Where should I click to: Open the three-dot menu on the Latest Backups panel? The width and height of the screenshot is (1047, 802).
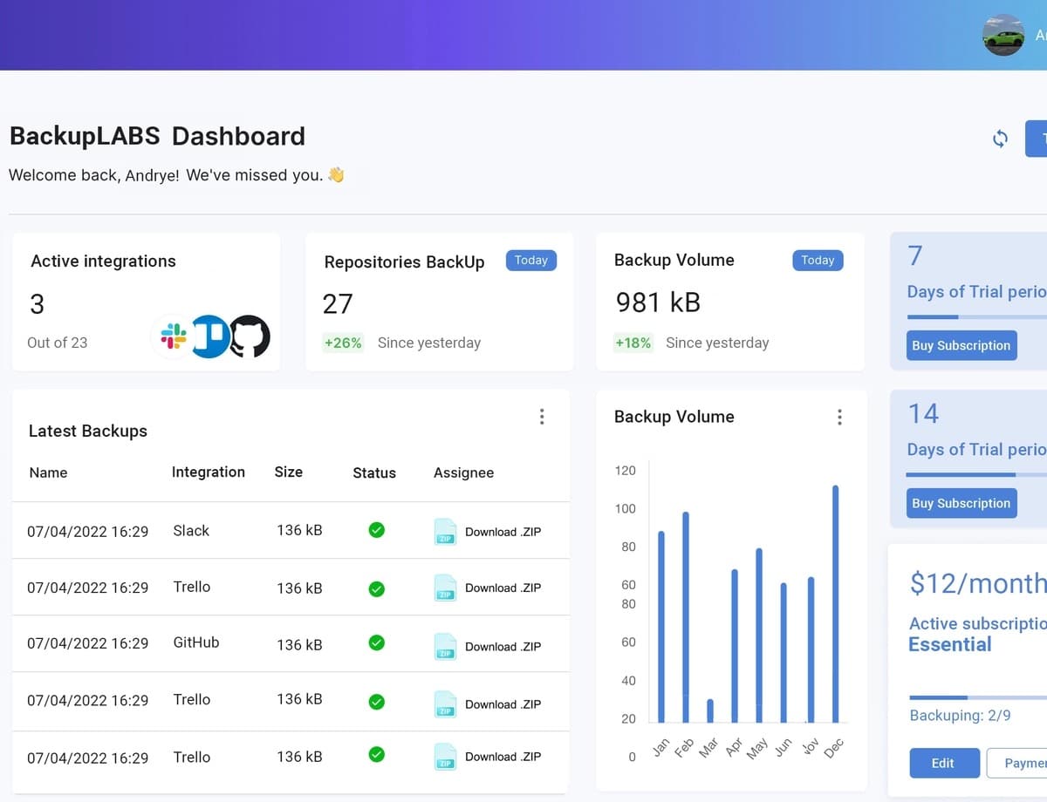click(x=542, y=417)
